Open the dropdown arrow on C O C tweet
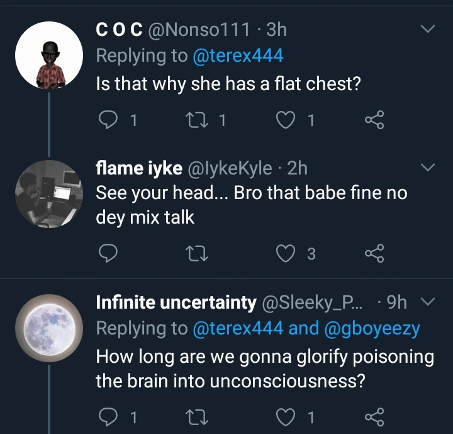453x434 pixels. pos(427,30)
